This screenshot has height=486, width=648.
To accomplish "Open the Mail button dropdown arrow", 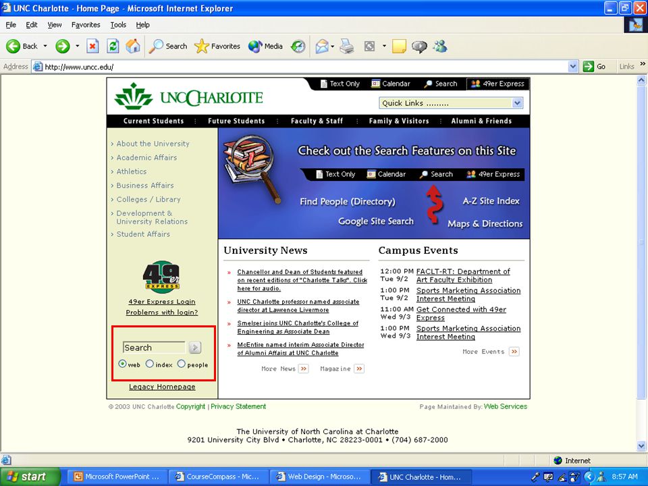I will pyautogui.click(x=332, y=46).
